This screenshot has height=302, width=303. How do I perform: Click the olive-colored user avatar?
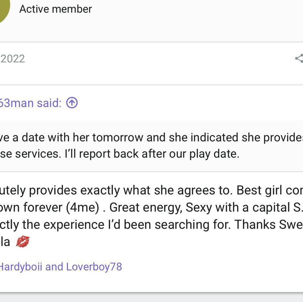coord(2,7)
